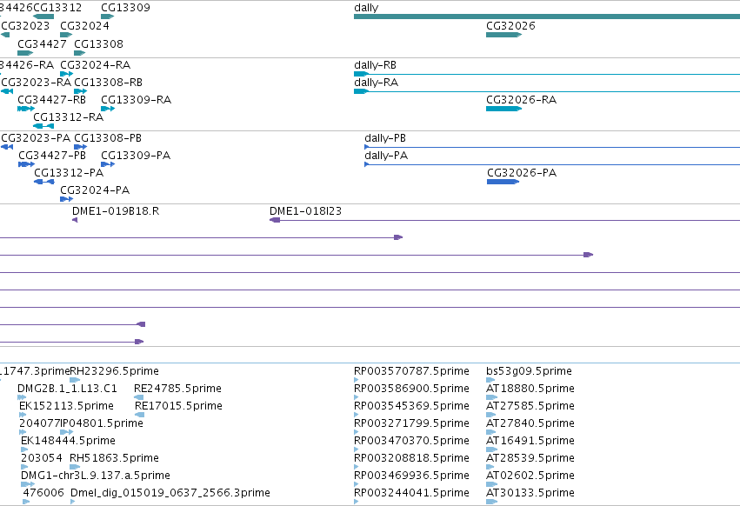The width and height of the screenshot is (740, 506).
Task: Click the DME1-018I23 clone arrowhead
Action: coord(275,220)
